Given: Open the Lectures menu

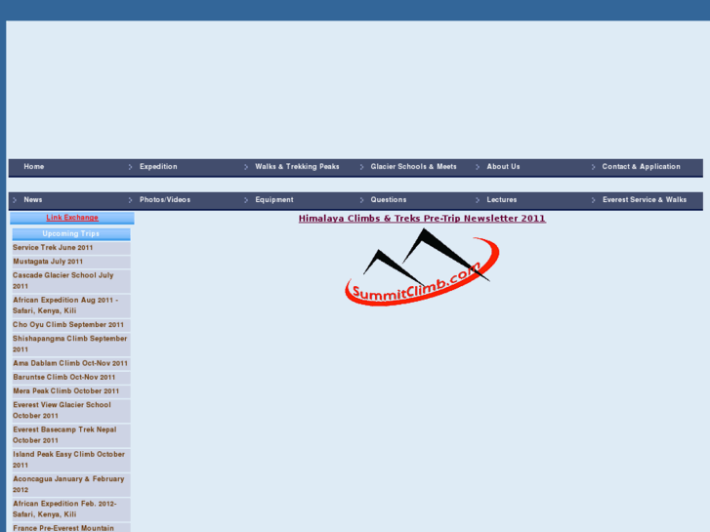Looking at the screenshot, I should 502,200.
